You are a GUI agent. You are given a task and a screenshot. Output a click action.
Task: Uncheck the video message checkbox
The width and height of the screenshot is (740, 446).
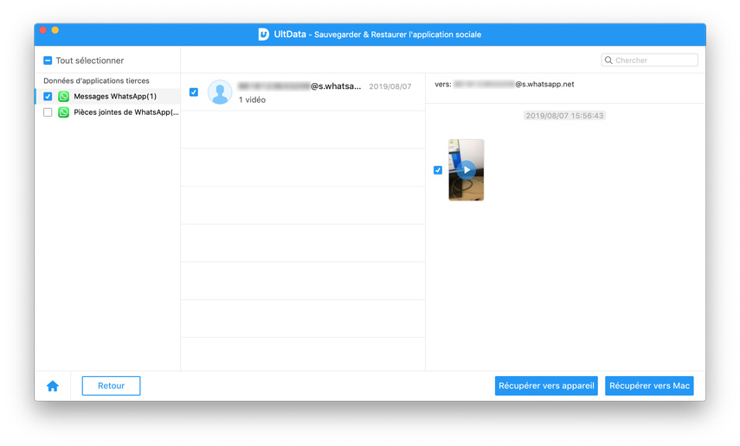(438, 169)
